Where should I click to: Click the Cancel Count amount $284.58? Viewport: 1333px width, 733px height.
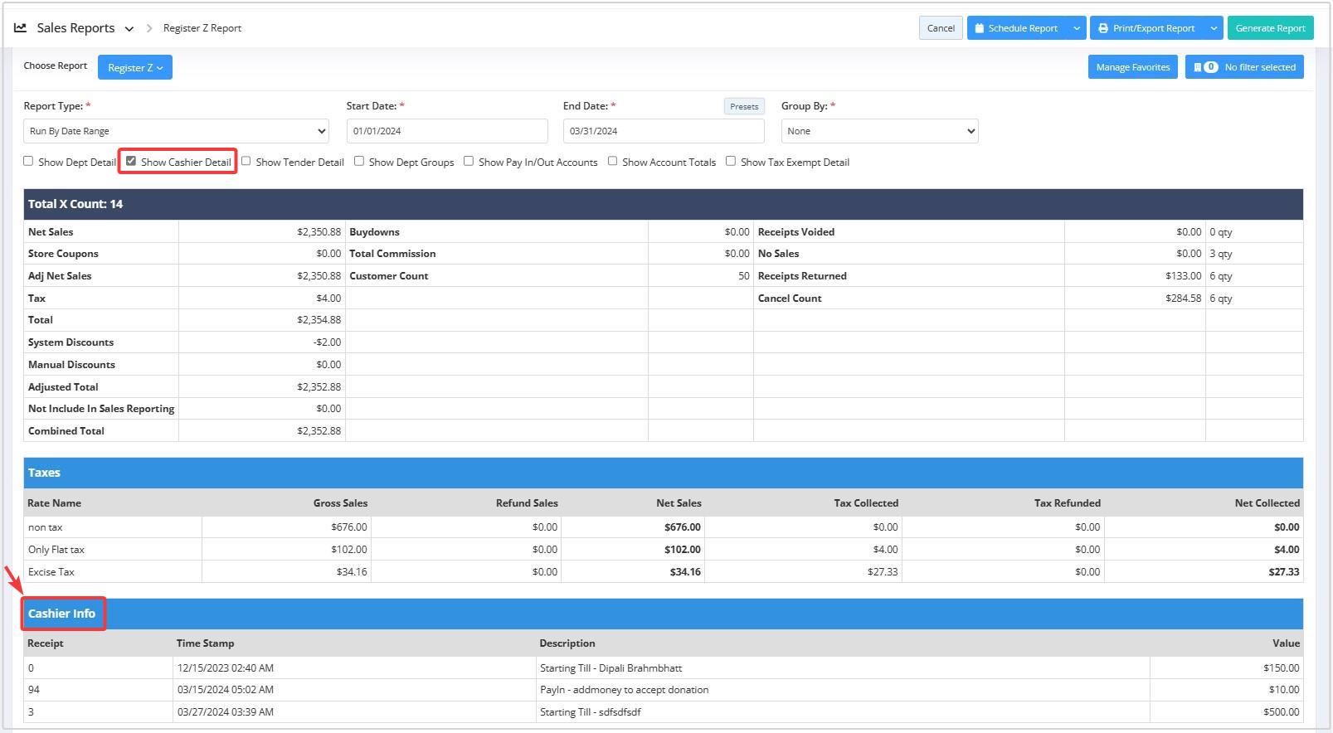1183,299
